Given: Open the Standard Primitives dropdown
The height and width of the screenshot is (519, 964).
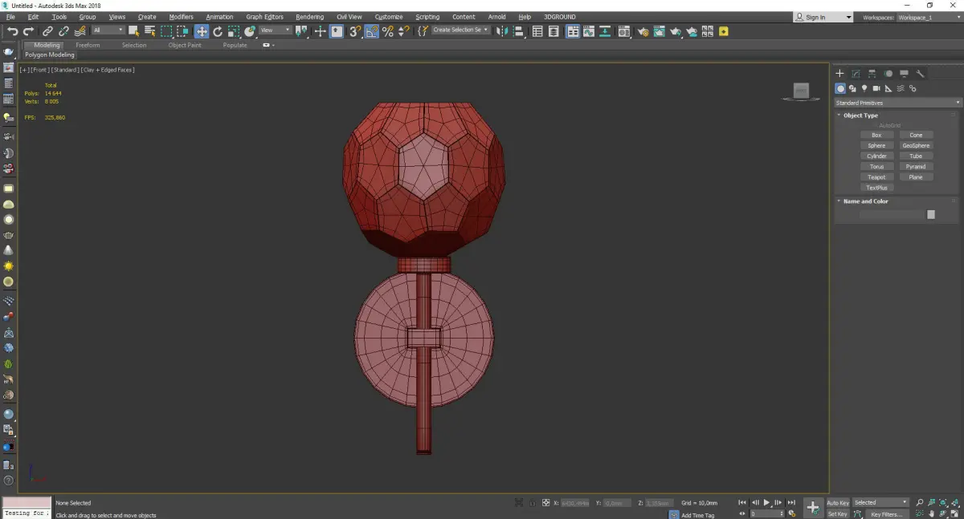Looking at the screenshot, I should (x=897, y=103).
